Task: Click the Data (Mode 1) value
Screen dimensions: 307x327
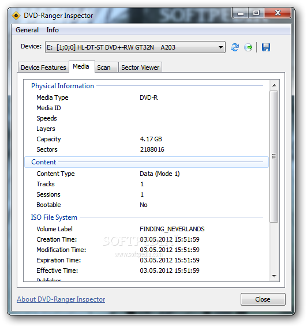Action: [x=160, y=174]
